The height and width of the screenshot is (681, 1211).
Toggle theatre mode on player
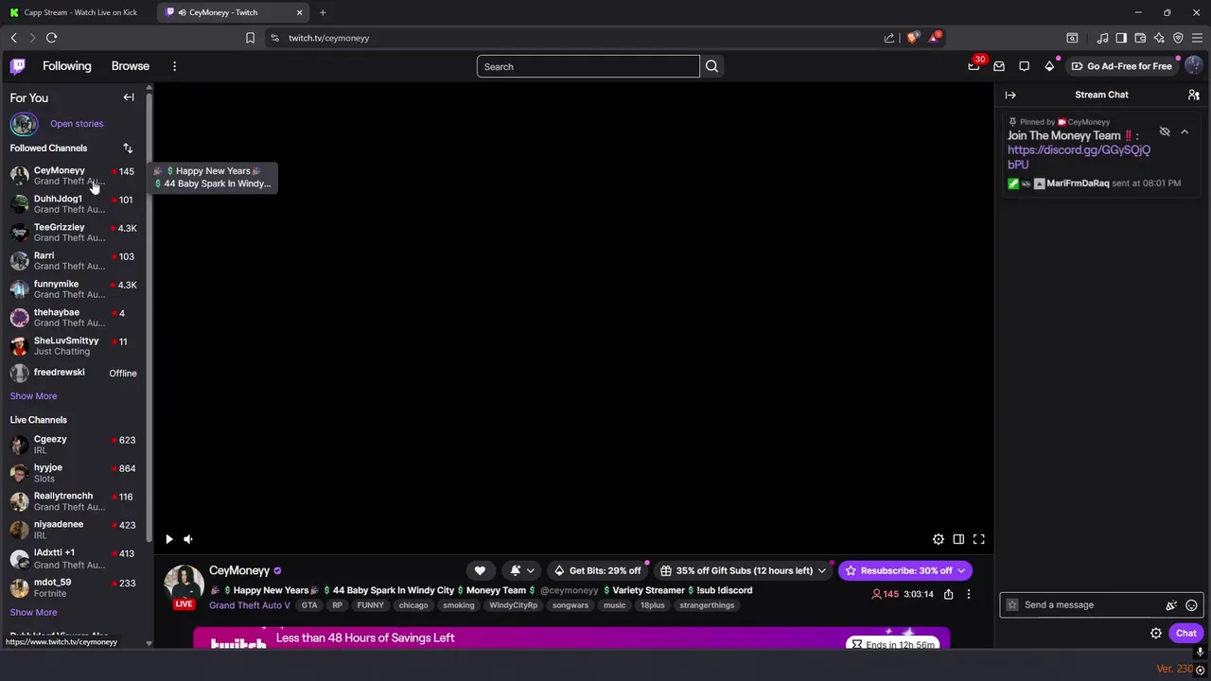coord(958,539)
